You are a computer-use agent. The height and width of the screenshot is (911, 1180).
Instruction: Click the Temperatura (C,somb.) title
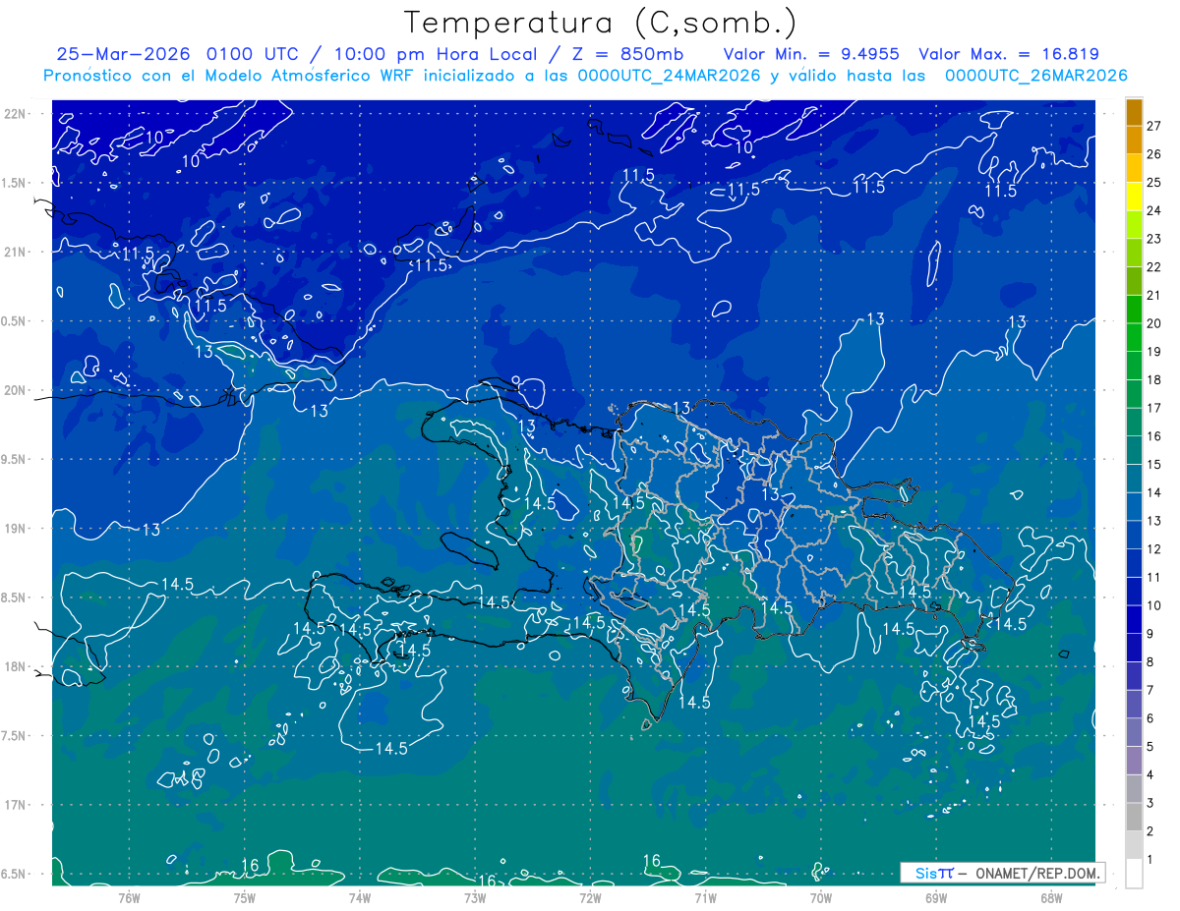coord(601,23)
